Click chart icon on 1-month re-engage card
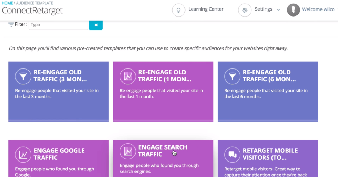The height and width of the screenshot is (177, 338). tap(127, 76)
